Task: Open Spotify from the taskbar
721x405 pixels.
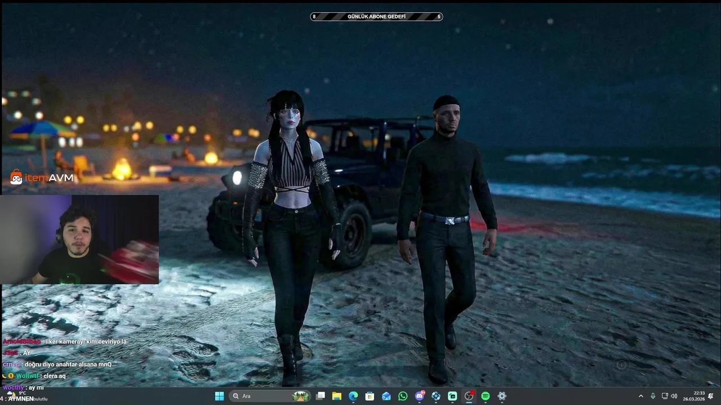Action: point(486,396)
